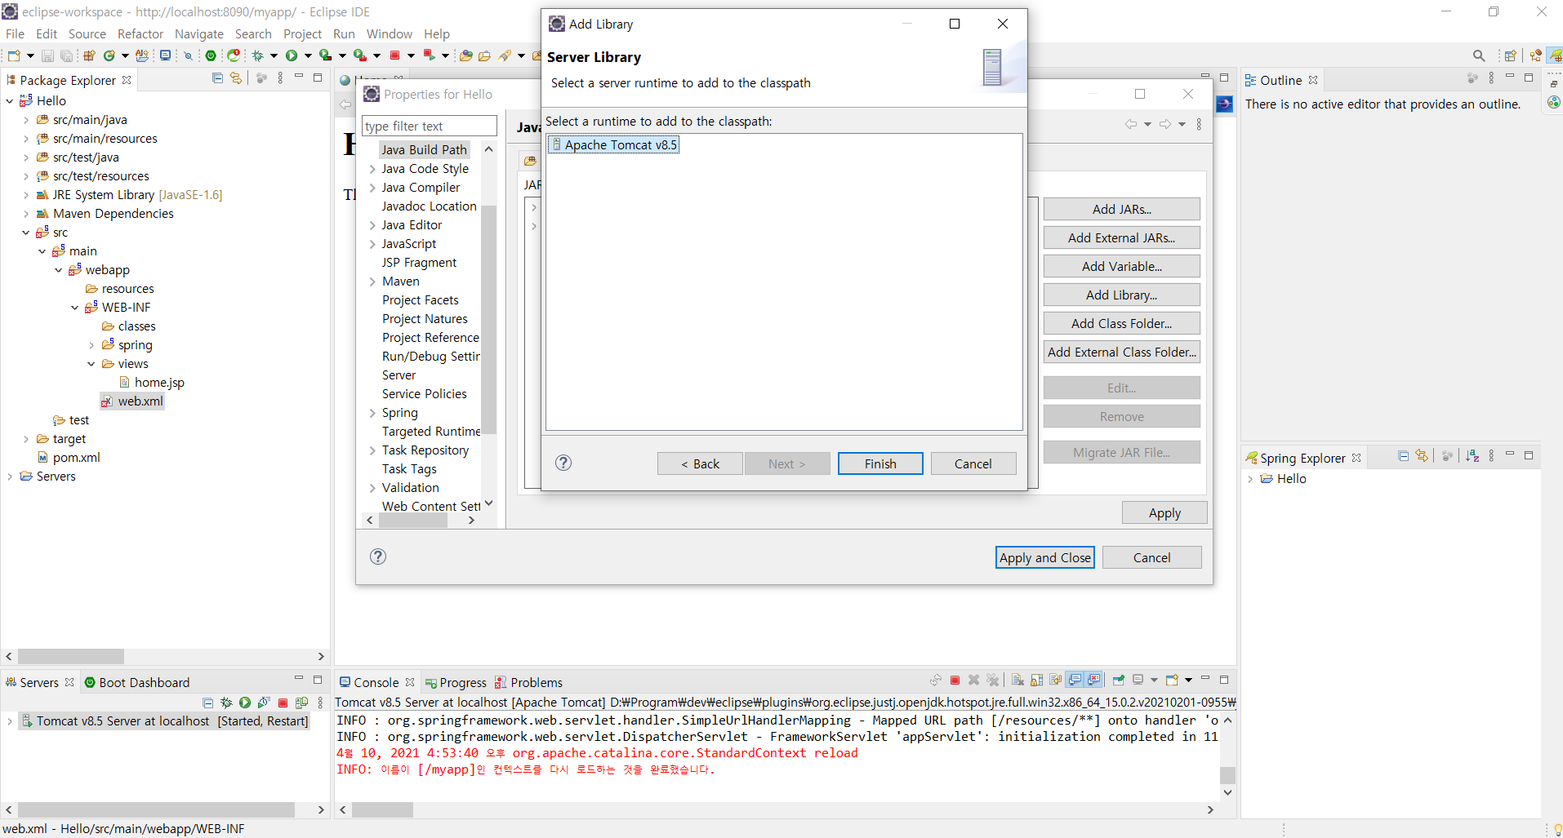Click Add External JARs button
Viewport: 1563px width, 838px height.
pos(1121,237)
